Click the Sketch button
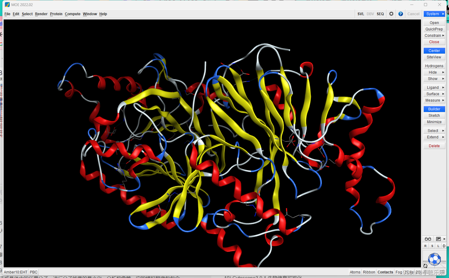 434,116
